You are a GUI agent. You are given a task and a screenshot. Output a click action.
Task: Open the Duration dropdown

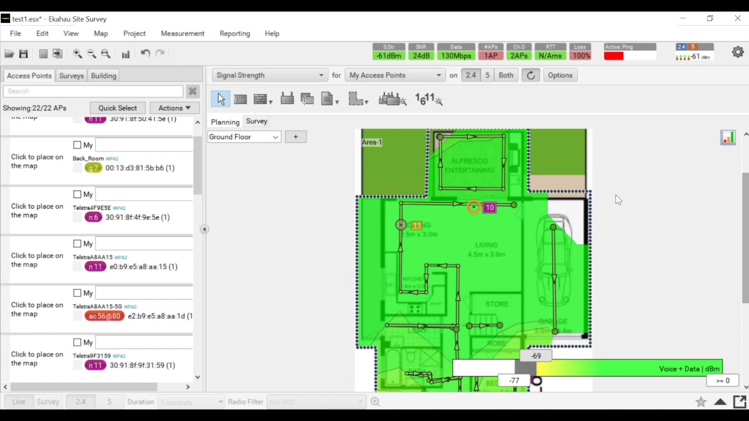(x=191, y=402)
